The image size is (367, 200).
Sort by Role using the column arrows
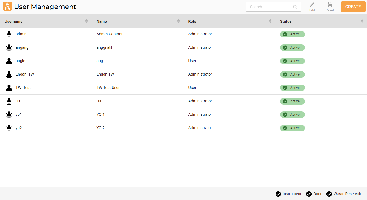click(270, 21)
